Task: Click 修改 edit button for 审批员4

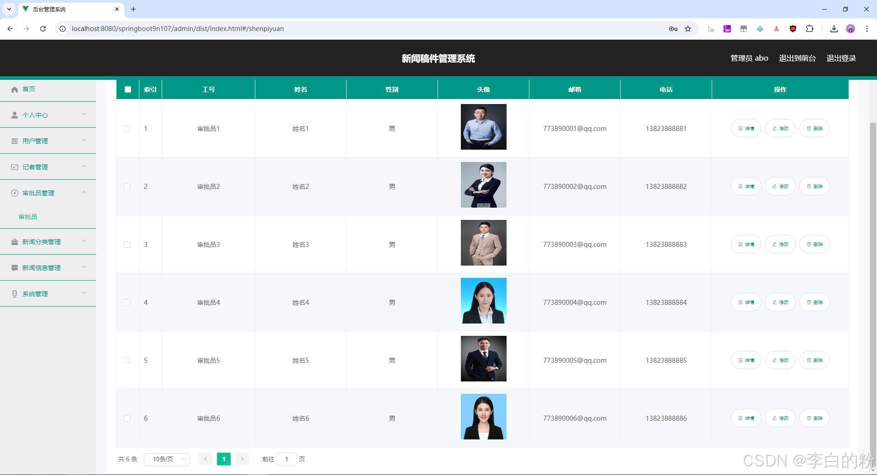Action: [x=780, y=302]
